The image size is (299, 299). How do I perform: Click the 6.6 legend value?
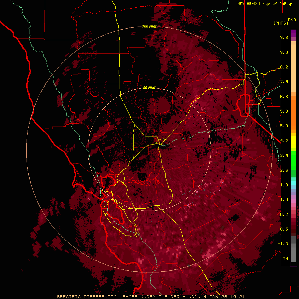(x=284, y=96)
